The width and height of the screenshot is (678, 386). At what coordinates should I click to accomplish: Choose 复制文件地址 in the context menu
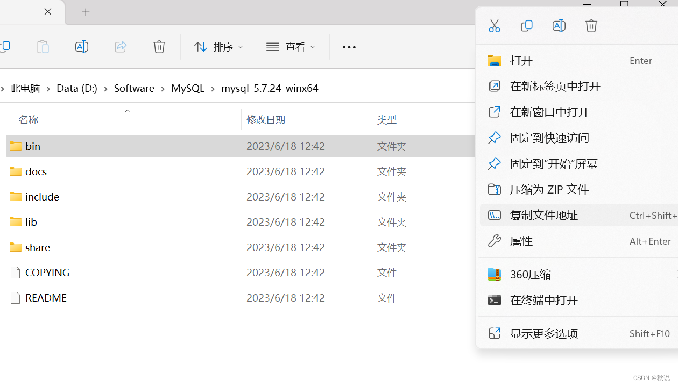[543, 215]
